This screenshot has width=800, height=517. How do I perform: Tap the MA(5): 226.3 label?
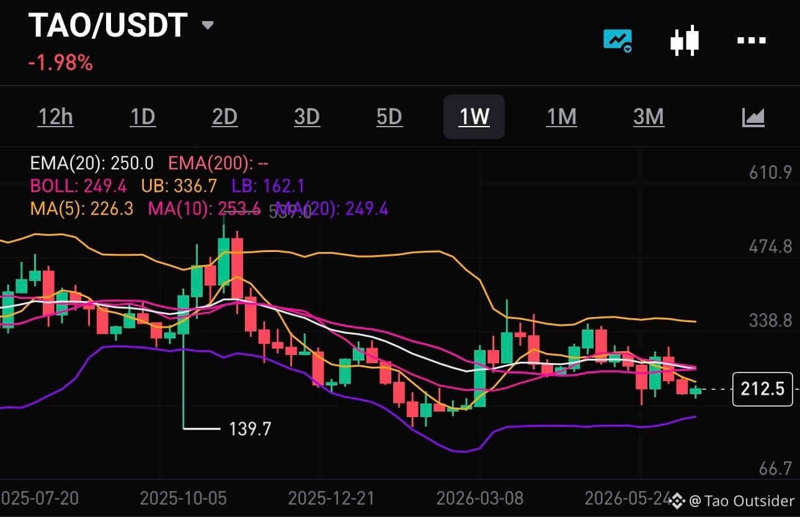tap(81, 209)
